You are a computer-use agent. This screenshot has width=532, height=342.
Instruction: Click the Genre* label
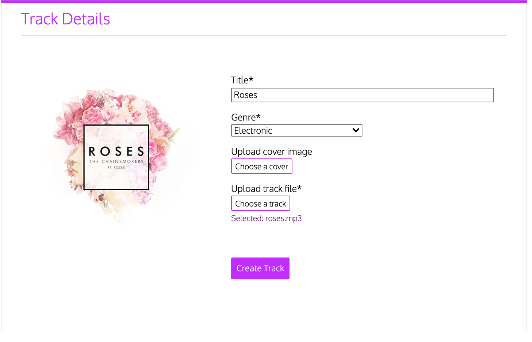click(246, 117)
